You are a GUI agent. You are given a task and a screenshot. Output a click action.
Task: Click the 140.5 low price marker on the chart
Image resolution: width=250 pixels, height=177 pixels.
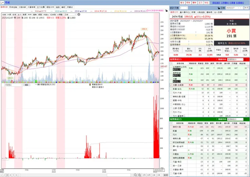pos(10,78)
